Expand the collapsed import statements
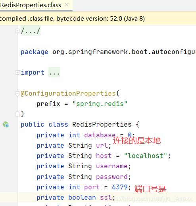Screen dimensions: 196x206 tap(17, 73)
